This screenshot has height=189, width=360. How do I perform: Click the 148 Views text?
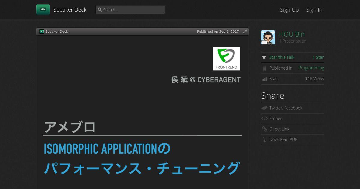314,79
